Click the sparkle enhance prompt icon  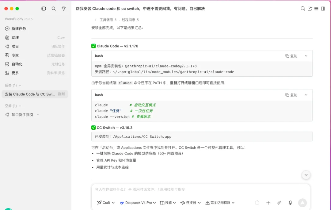click(279, 203)
